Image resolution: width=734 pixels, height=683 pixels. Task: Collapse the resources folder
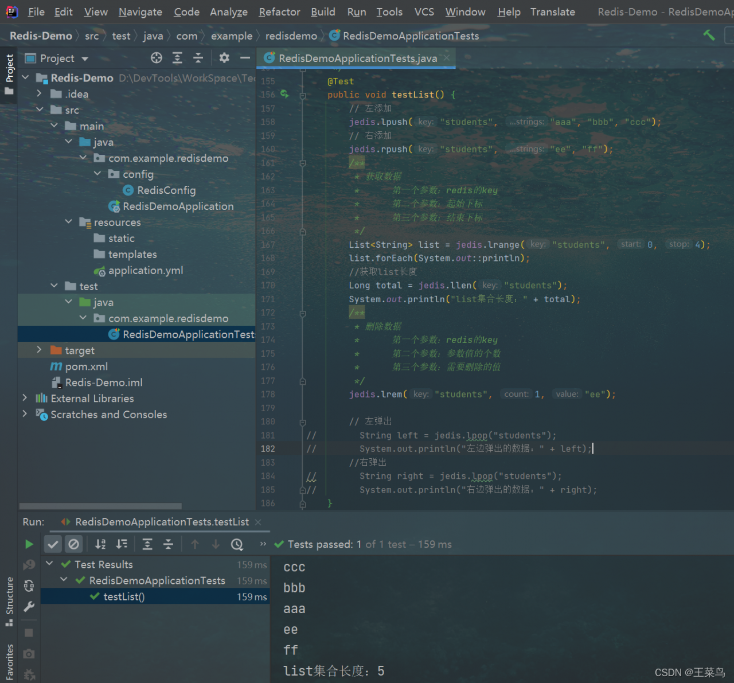tap(69, 222)
